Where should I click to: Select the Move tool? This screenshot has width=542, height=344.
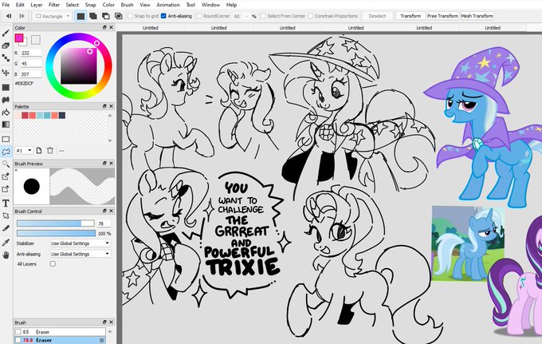(6, 73)
